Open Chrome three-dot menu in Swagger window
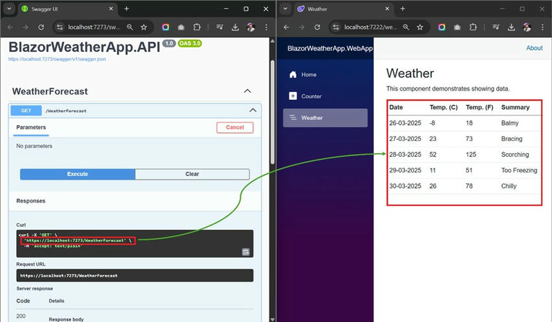The height and width of the screenshot is (322, 552). (266, 27)
